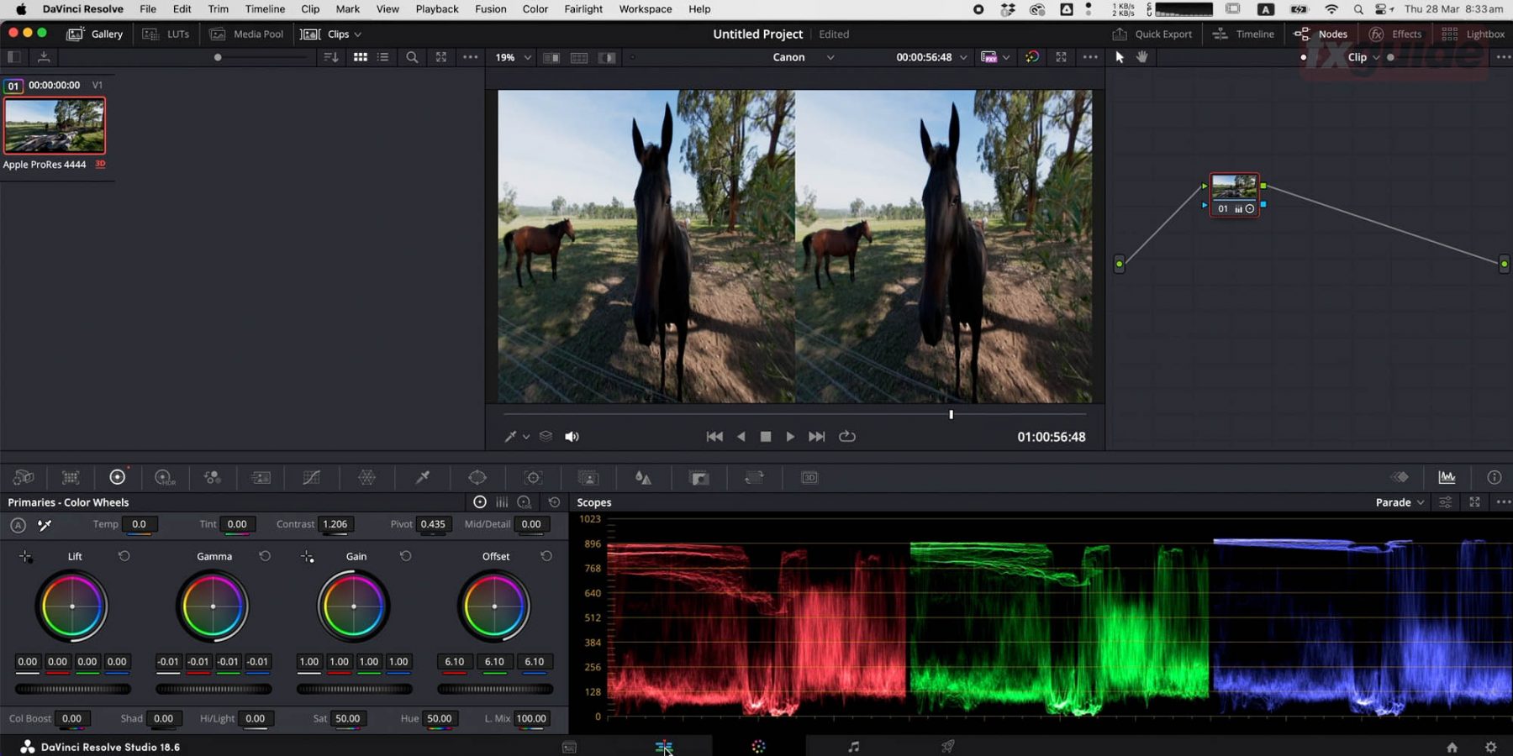The image size is (1513, 756).
Task: Select the Apple ProRes 4444 clip thumbnail
Action: [55, 125]
